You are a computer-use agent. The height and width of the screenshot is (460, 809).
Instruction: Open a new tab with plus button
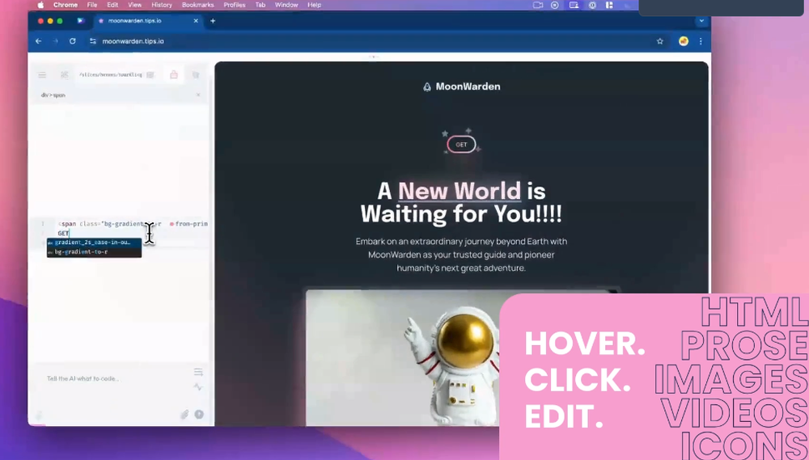click(x=213, y=21)
